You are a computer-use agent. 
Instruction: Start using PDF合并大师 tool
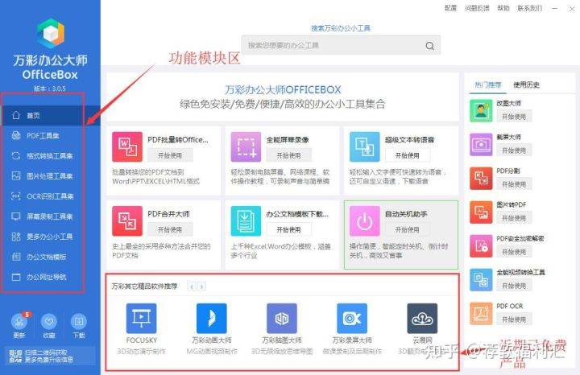tap(170, 229)
